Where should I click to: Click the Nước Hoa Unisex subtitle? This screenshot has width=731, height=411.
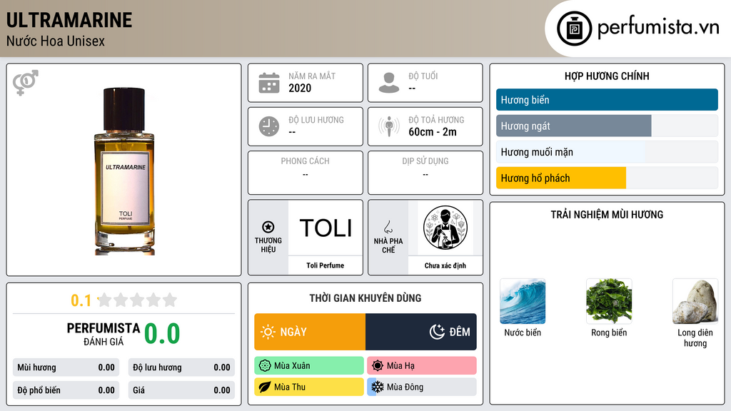[x=56, y=41]
